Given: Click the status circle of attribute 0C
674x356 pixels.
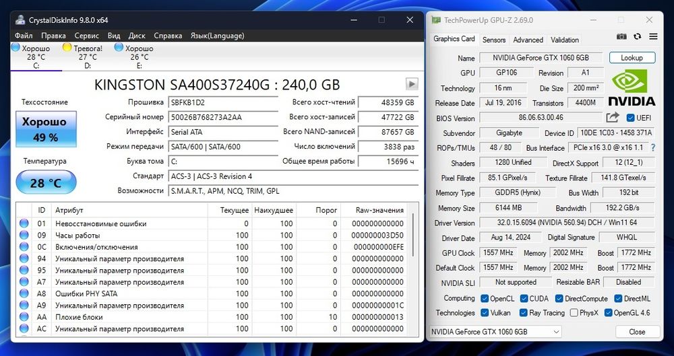Looking at the screenshot, I should coord(24,247).
